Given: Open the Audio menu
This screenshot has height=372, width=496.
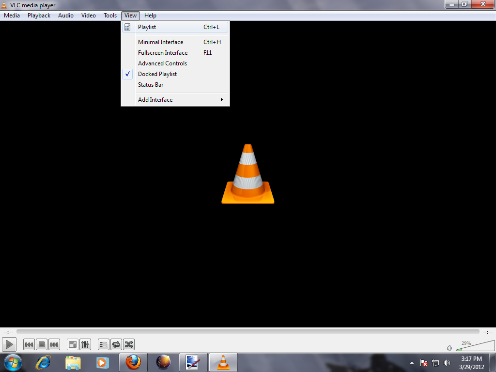Looking at the screenshot, I should click(x=66, y=15).
